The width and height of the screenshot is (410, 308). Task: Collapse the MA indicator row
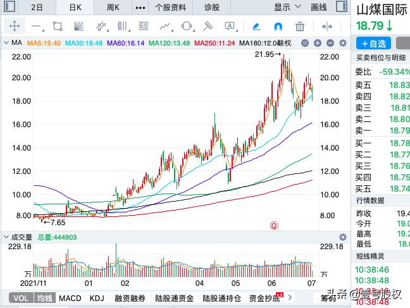click(6, 42)
